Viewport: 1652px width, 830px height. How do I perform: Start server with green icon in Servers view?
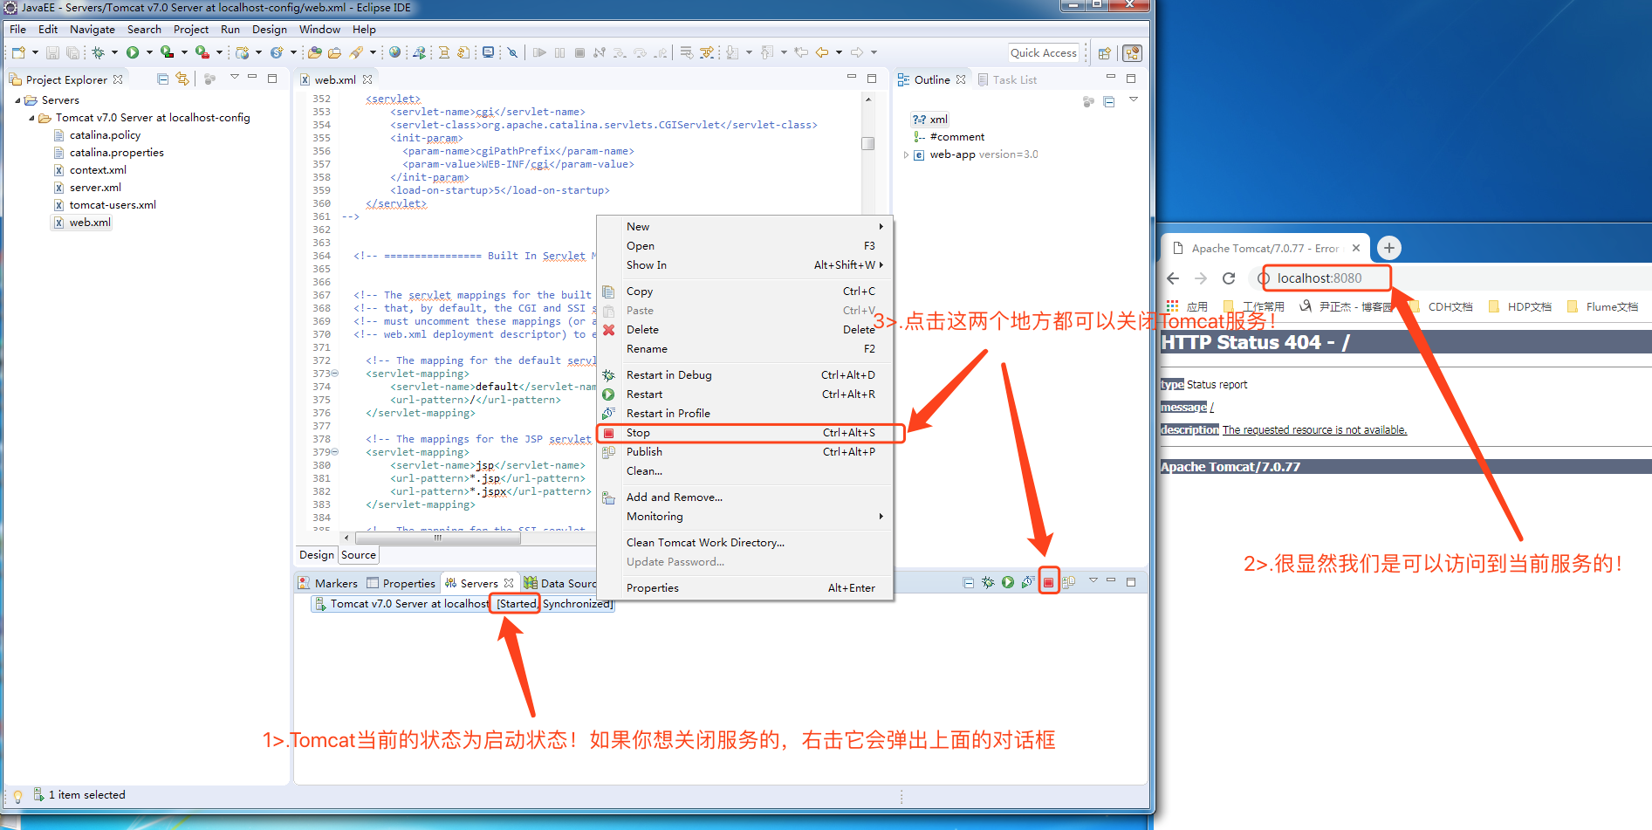[x=1008, y=582]
